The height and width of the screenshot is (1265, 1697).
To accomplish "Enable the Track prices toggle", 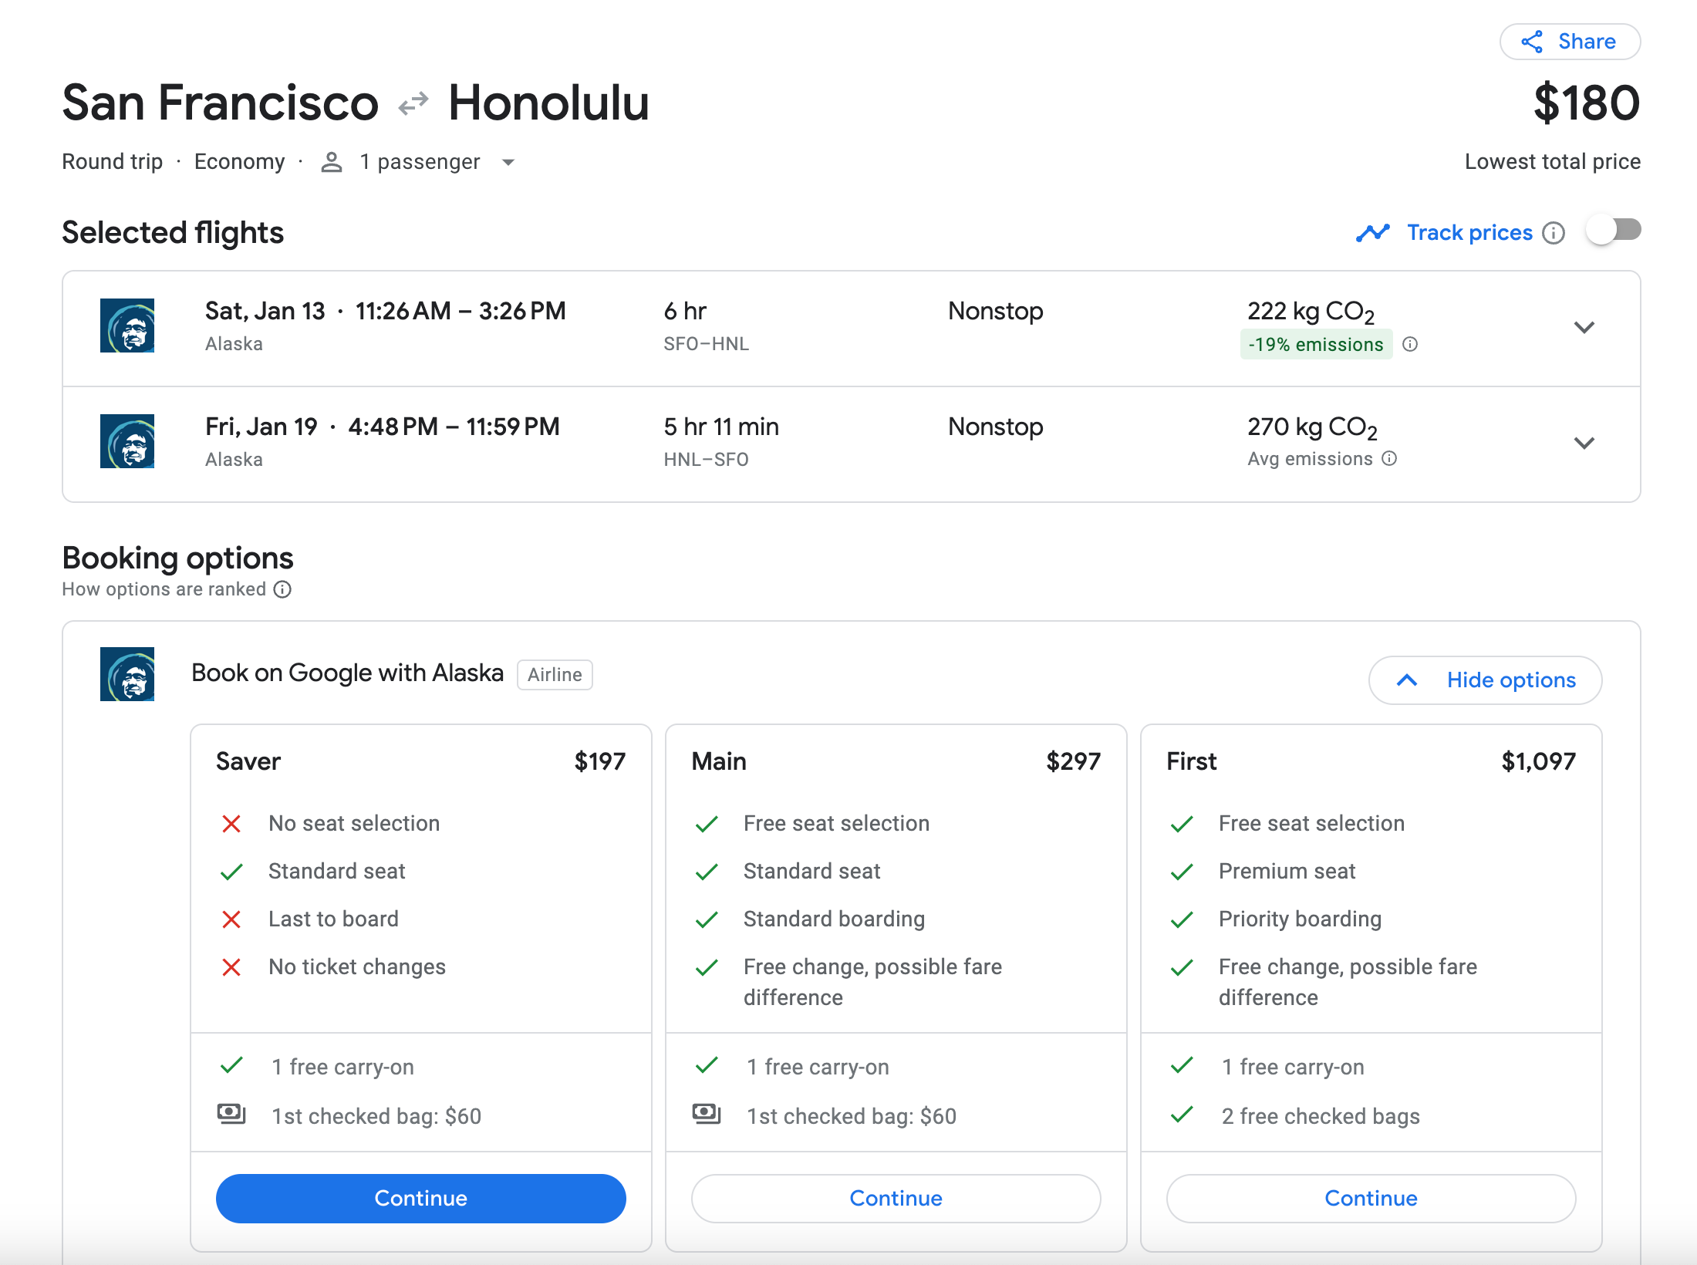I will pos(1614,231).
